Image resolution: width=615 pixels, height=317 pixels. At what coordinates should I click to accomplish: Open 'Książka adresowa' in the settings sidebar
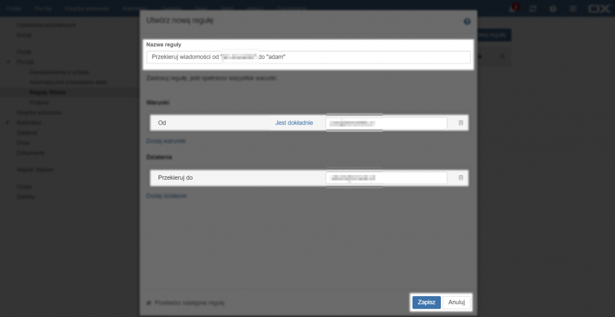point(37,112)
